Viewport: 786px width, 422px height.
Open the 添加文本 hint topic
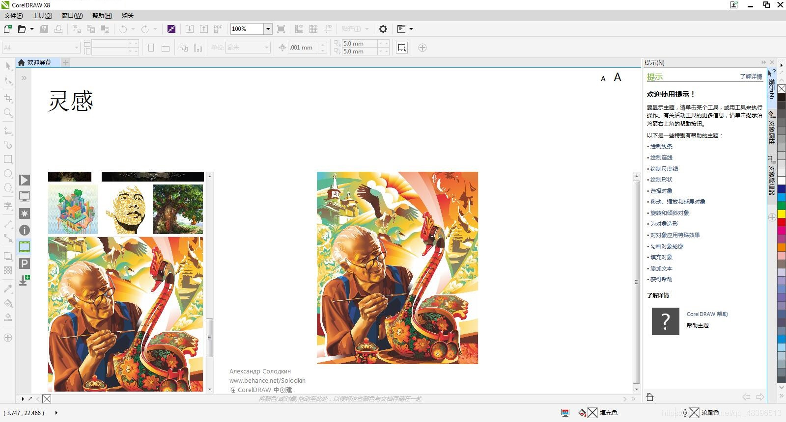point(661,268)
